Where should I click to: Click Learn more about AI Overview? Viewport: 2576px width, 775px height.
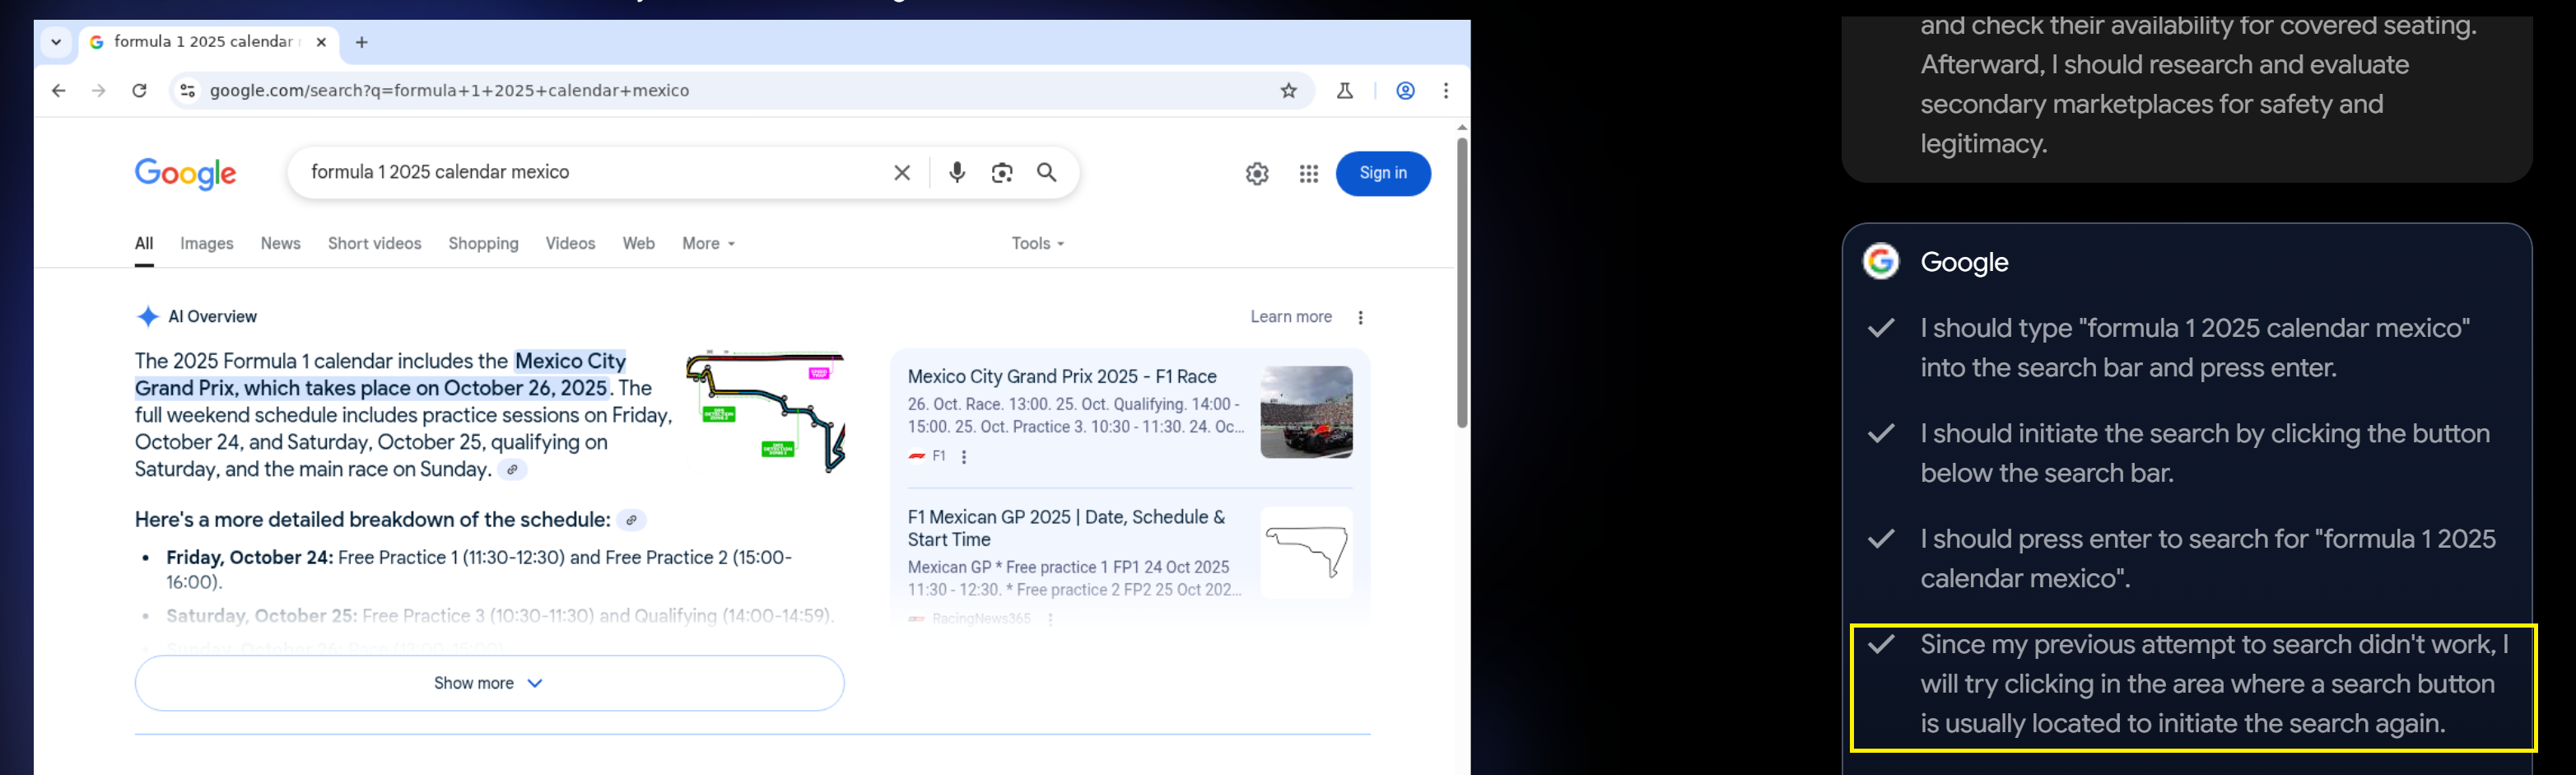[x=1291, y=317]
